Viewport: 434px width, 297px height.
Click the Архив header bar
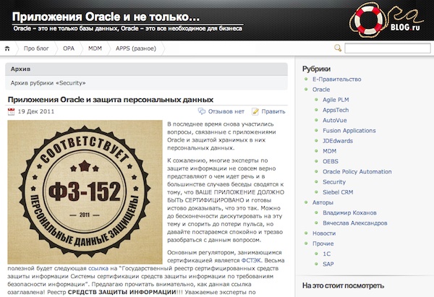point(146,69)
